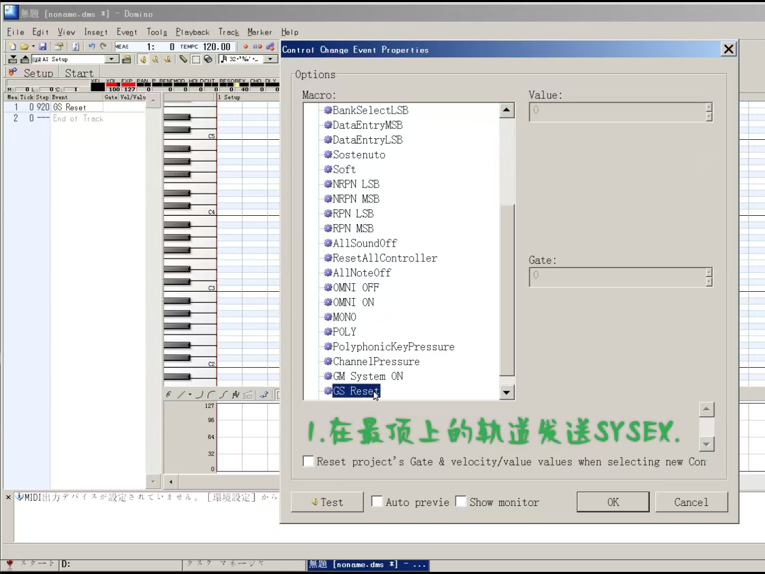The height and width of the screenshot is (574, 765).
Task: Toggle the Auto preview checkbox
Action: pos(377,501)
